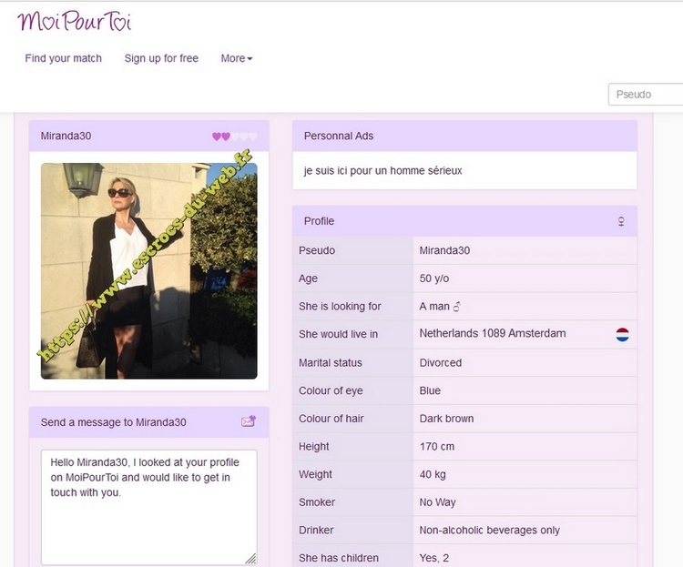Open the More dropdown menu
683x567 pixels.
(x=236, y=58)
